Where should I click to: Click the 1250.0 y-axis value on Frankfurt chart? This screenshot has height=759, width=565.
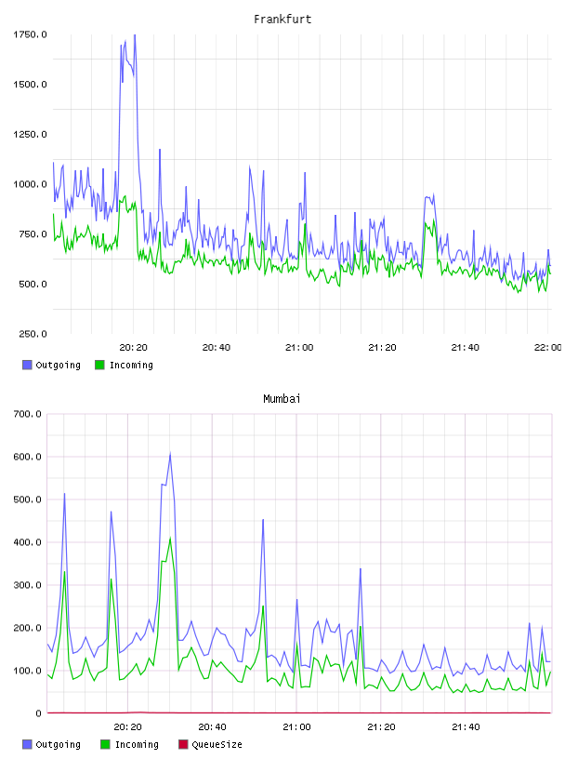click(x=30, y=134)
